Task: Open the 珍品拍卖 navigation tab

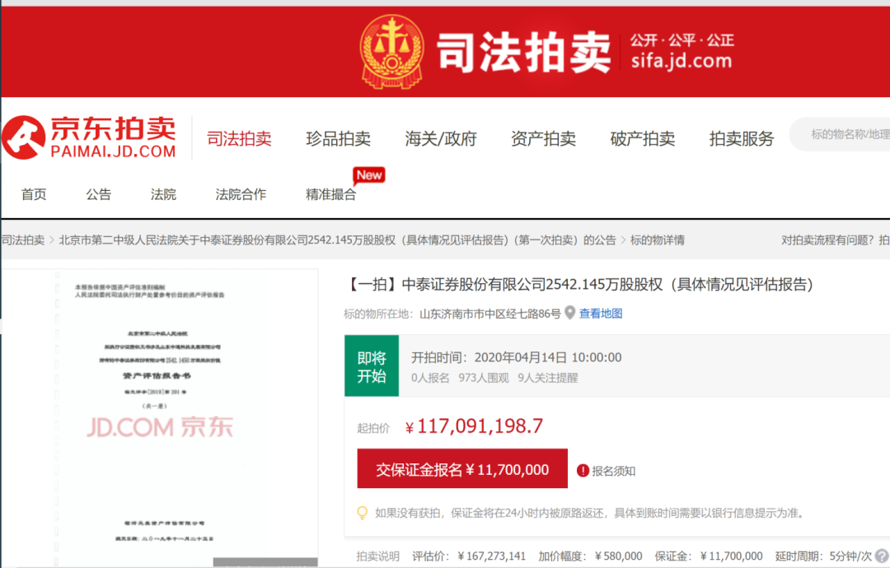Action: point(339,138)
